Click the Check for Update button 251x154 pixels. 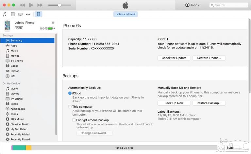174,58
